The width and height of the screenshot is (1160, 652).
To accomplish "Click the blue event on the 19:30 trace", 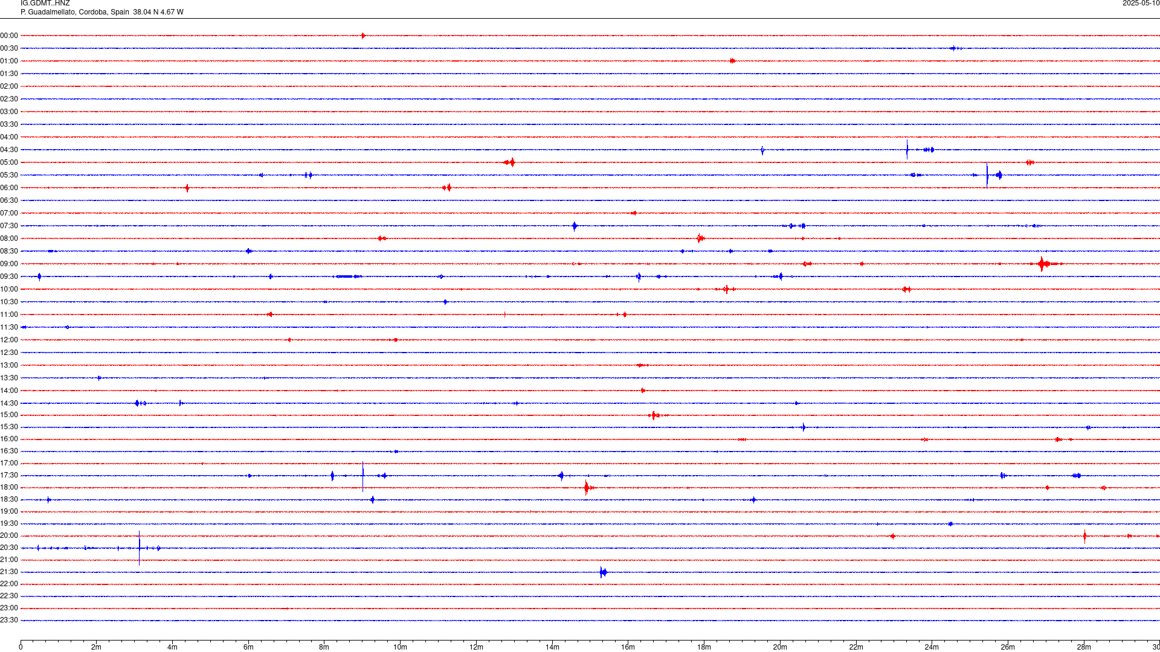I will (x=950, y=524).
